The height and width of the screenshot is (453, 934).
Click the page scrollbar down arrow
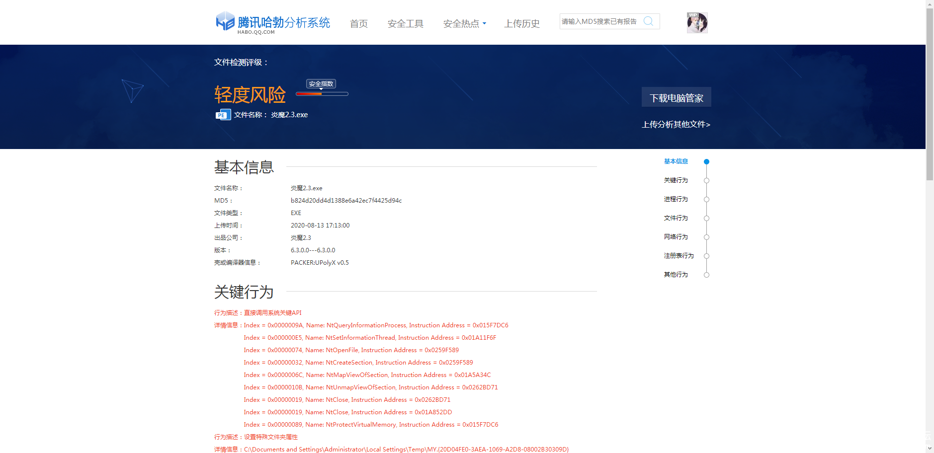click(x=930, y=448)
